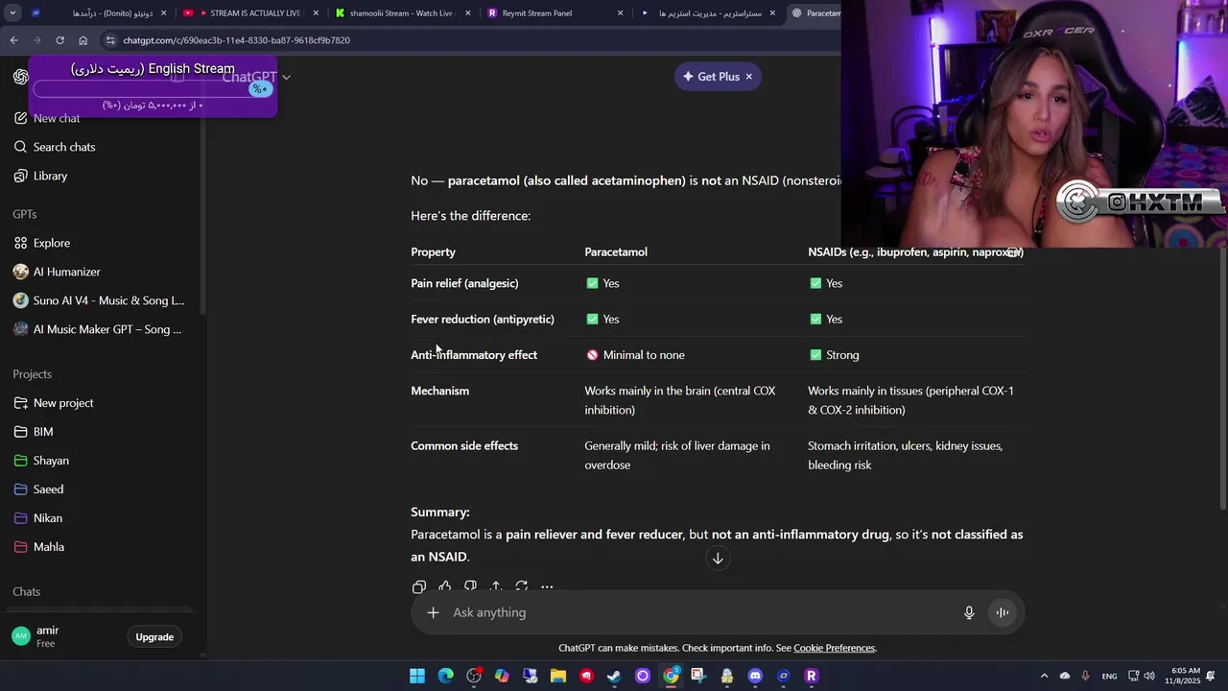Screen dimensions: 1228x691
Task: Click the Chrome icon in the taskbar
Action: point(671,676)
